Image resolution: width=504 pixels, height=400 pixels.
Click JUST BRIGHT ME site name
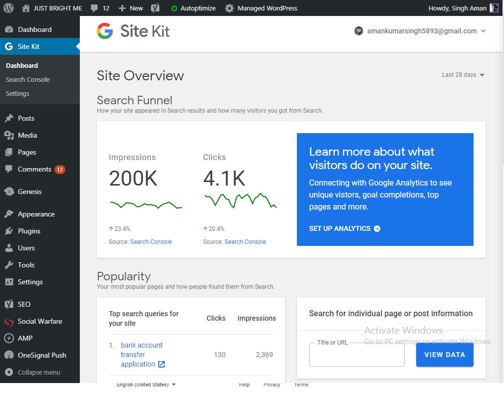pos(58,8)
